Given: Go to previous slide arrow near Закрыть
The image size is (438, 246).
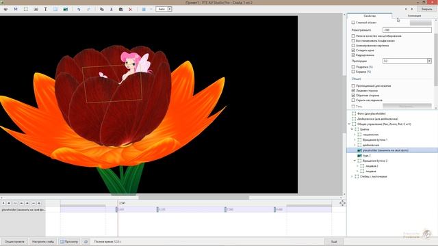Looking at the screenshot, I should pos(406,9).
